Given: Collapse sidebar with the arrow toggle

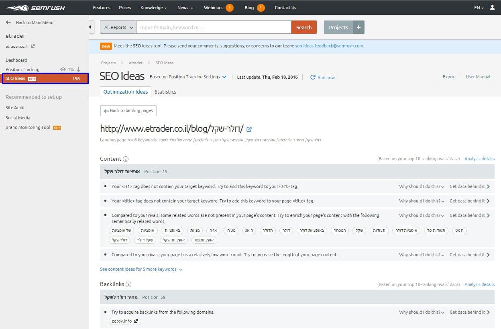Looking at the screenshot, I should [x=90, y=27].
